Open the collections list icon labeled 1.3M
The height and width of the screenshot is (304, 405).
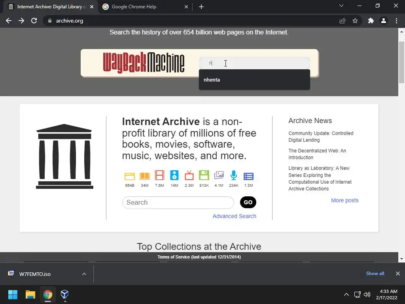point(248,176)
